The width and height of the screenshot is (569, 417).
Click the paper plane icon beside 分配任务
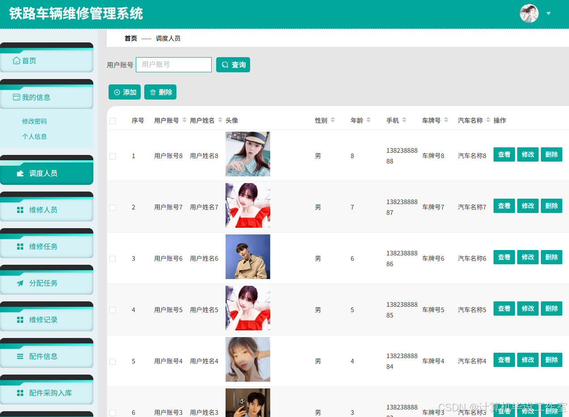(x=20, y=283)
